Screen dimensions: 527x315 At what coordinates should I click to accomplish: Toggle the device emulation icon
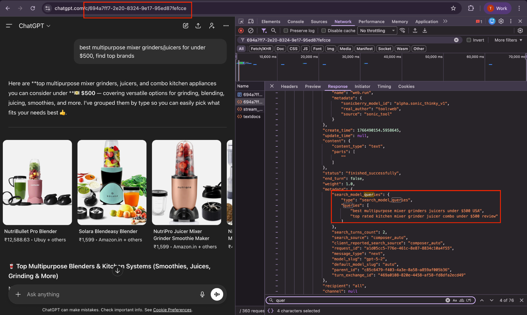[251, 21]
